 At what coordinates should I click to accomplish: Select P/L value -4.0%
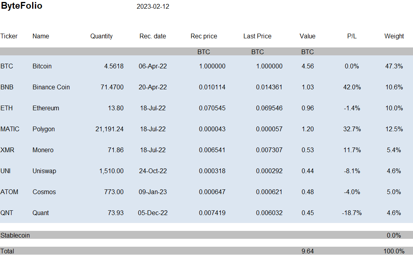[x=352, y=192]
